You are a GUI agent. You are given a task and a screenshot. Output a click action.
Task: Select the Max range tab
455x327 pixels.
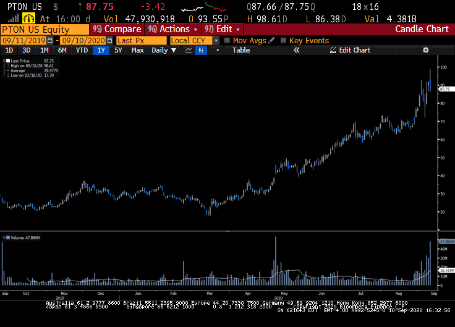(137, 50)
